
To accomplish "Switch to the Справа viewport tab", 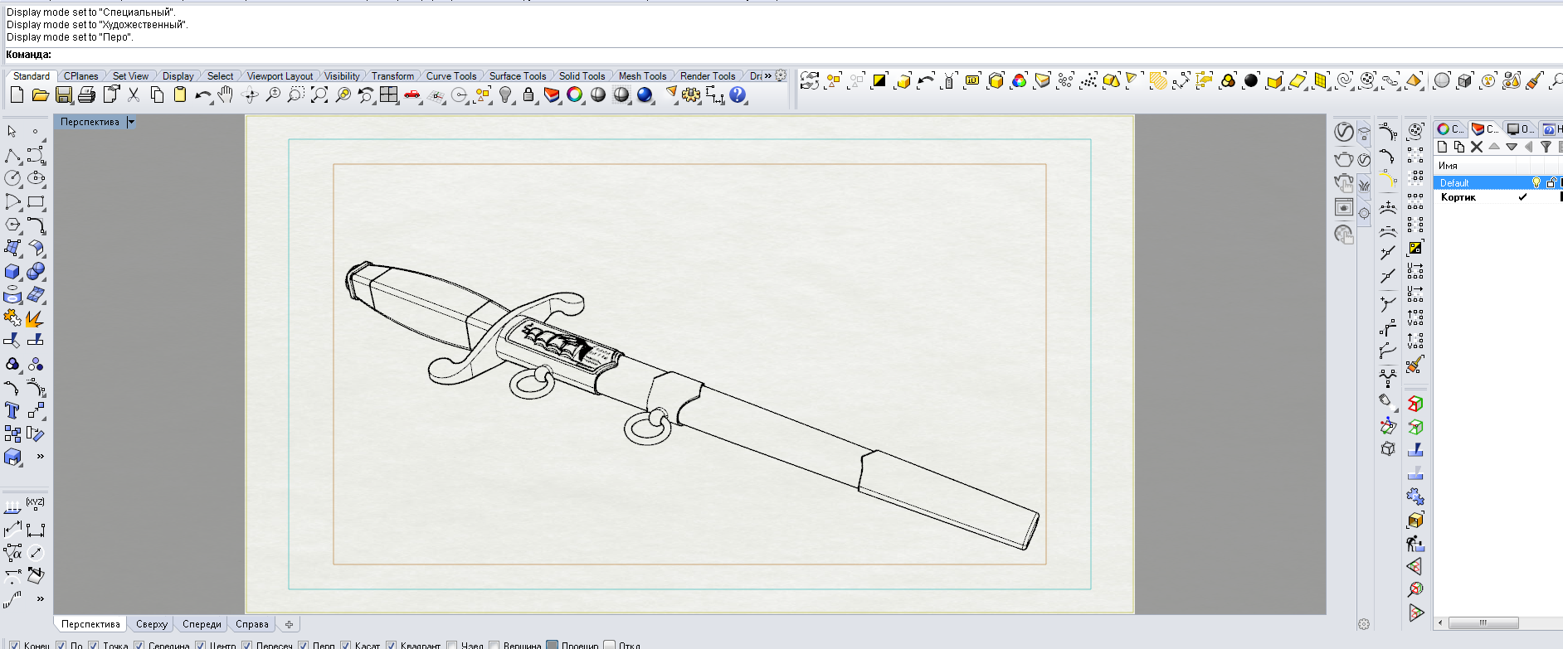I will click(x=252, y=624).
